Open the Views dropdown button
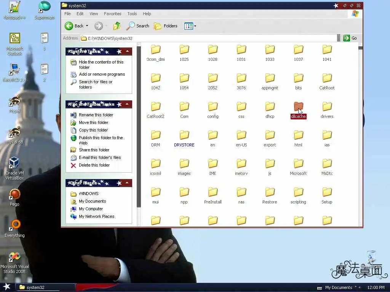The width and height of the screenshot is (390, 292). [190, 26]
